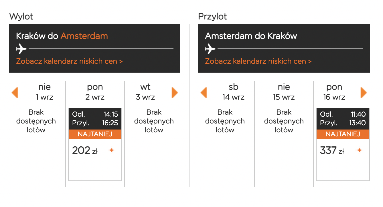Viewport: 383px width, 207px height.
Task: Select the 11:40 return flight card
Action: [x=343, y=144]
